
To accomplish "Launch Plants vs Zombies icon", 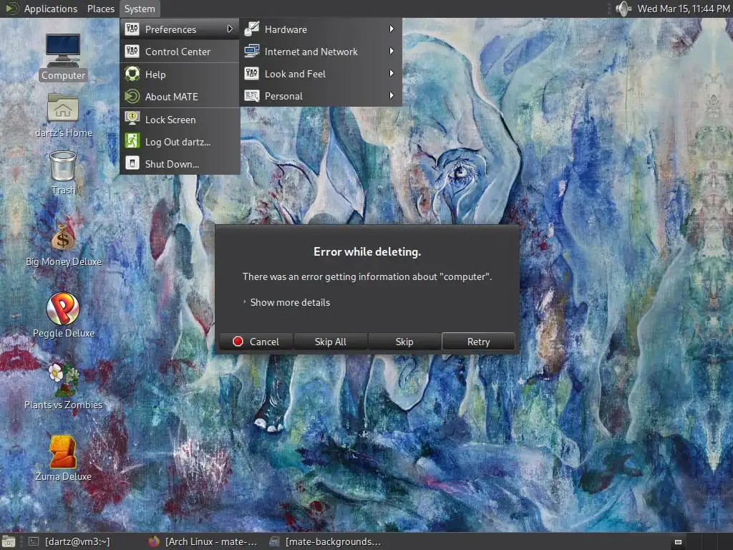I will click(x=63, y=380).
